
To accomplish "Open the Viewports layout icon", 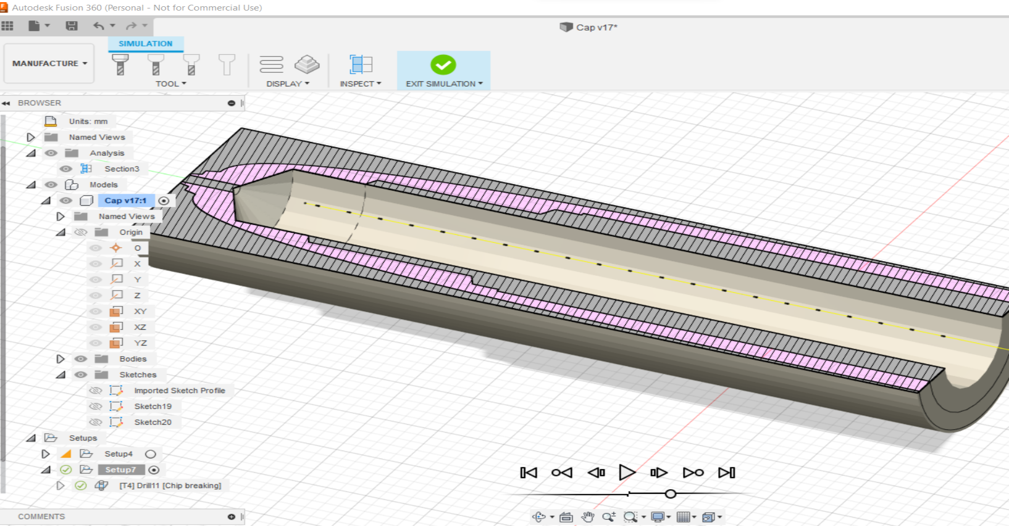I will 709,517.
